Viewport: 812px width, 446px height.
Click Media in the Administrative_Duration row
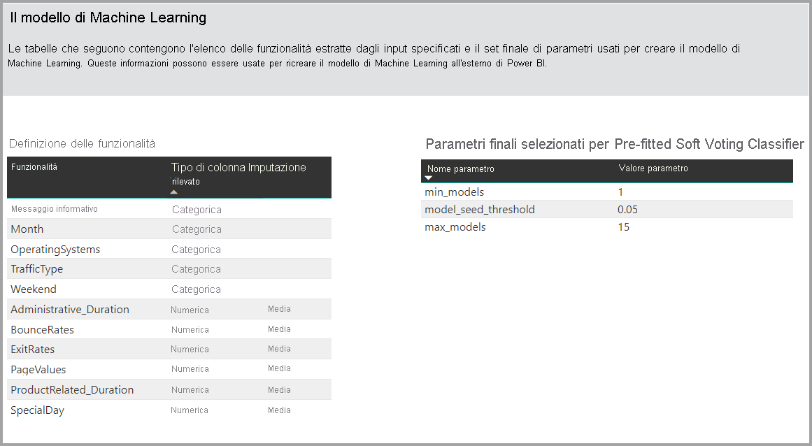279,309
